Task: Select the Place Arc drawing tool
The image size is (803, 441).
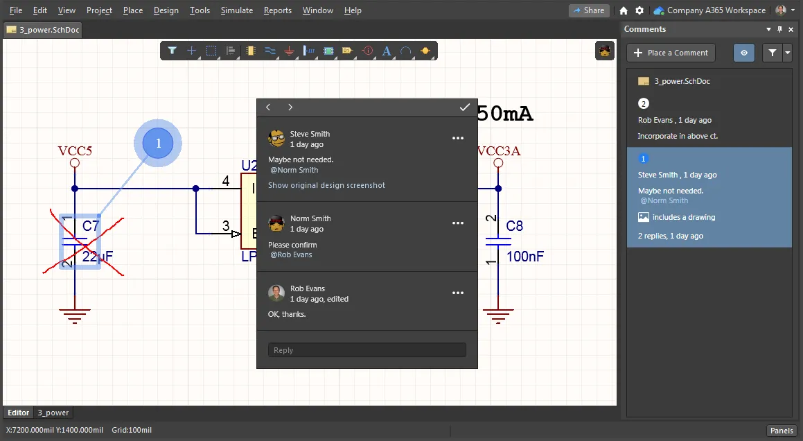Action: [x=405, y=51]
